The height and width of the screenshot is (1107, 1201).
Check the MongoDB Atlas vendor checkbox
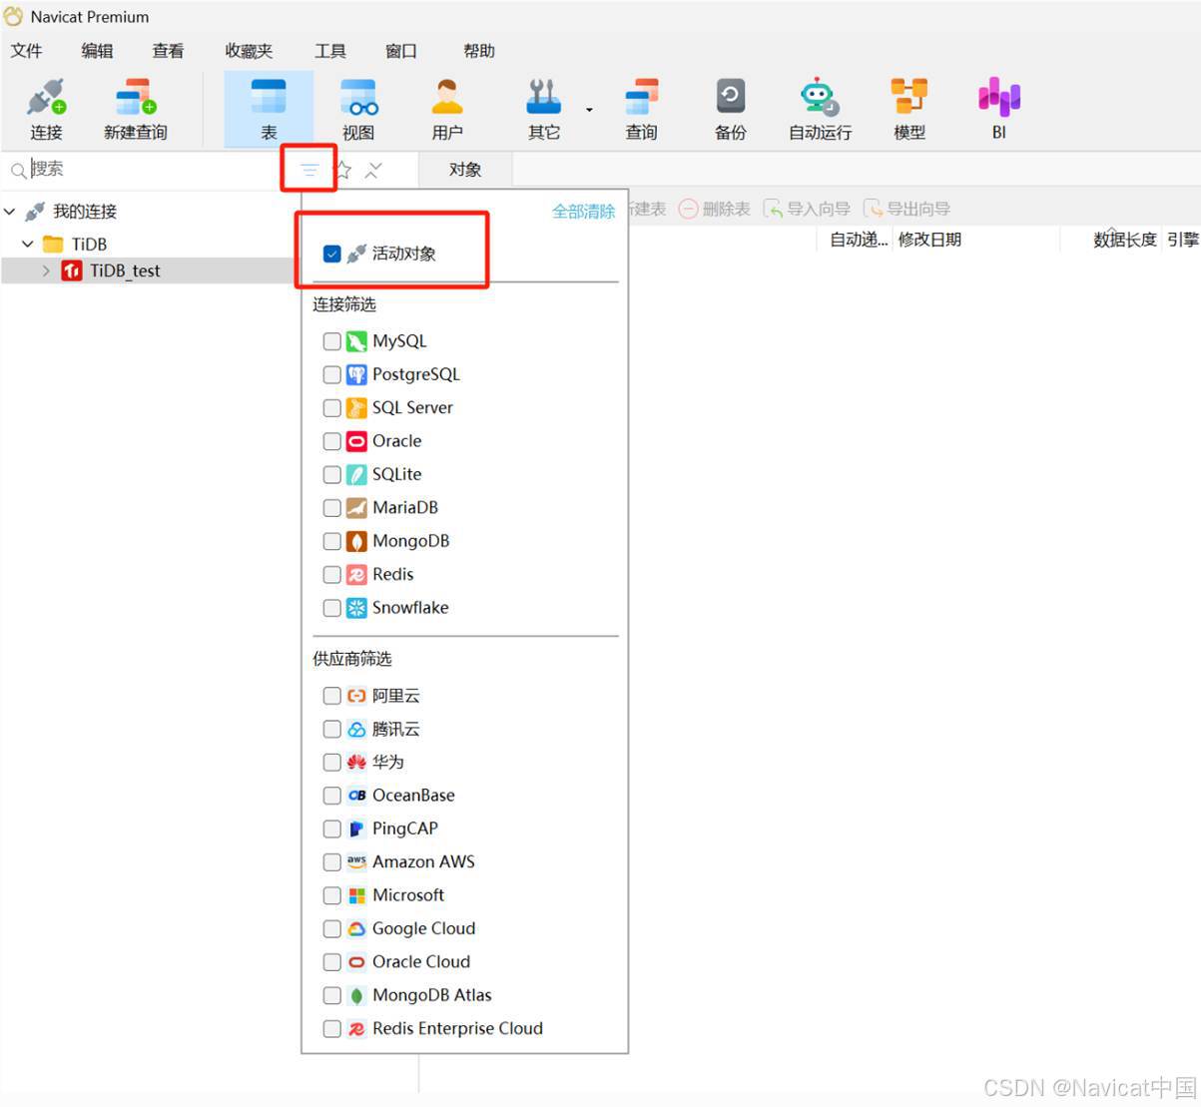(332, 995)
